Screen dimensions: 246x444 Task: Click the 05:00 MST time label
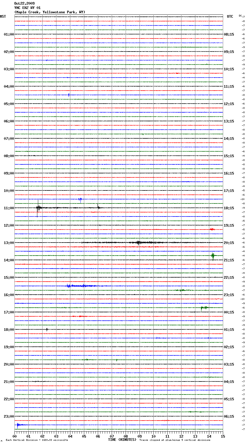[x=9, y=104]
